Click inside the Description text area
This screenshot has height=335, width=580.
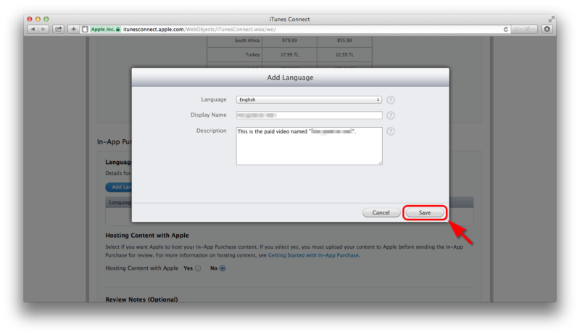pyautogui.click(x=310, y=146)
